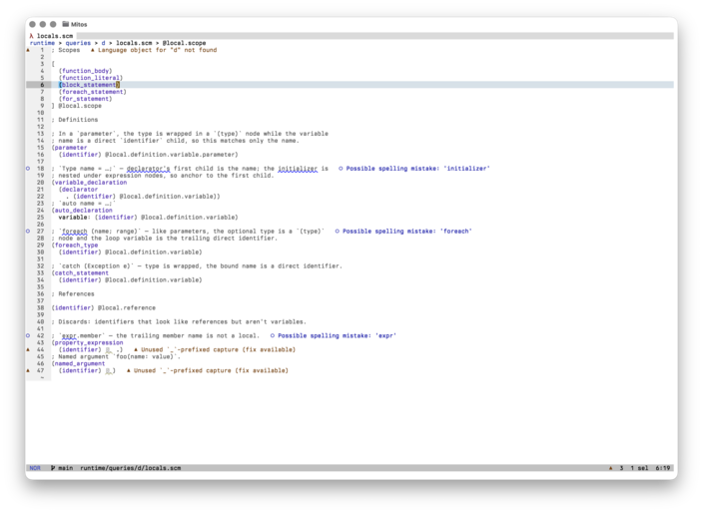This screenshot has height=513, width=703.
Task: Click '(auto_declaration' on line 24
Action: point(82,211)
